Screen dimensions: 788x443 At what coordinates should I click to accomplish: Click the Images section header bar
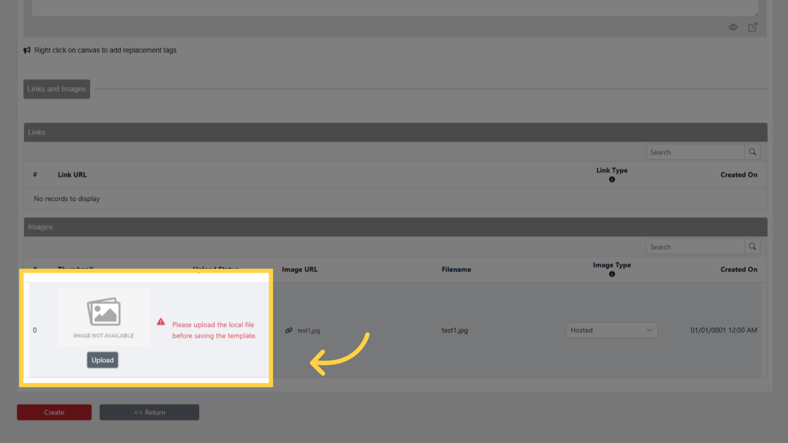pyautogui.click(x=395, y=227)
